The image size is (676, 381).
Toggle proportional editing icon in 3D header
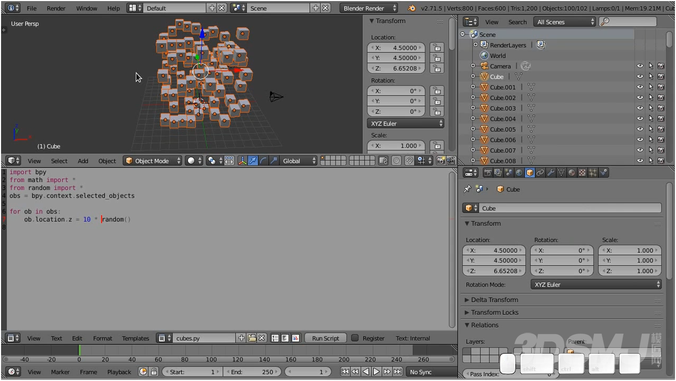pyautogui.click(x=396, y=161)
